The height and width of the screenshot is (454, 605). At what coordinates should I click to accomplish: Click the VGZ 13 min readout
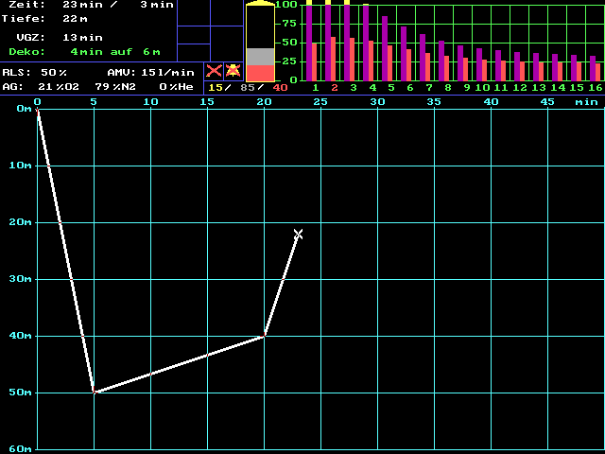pos(83,37)
